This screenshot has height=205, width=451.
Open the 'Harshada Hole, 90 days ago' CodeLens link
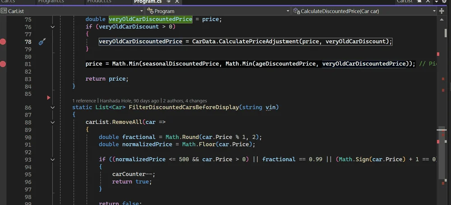coord(129,101)
